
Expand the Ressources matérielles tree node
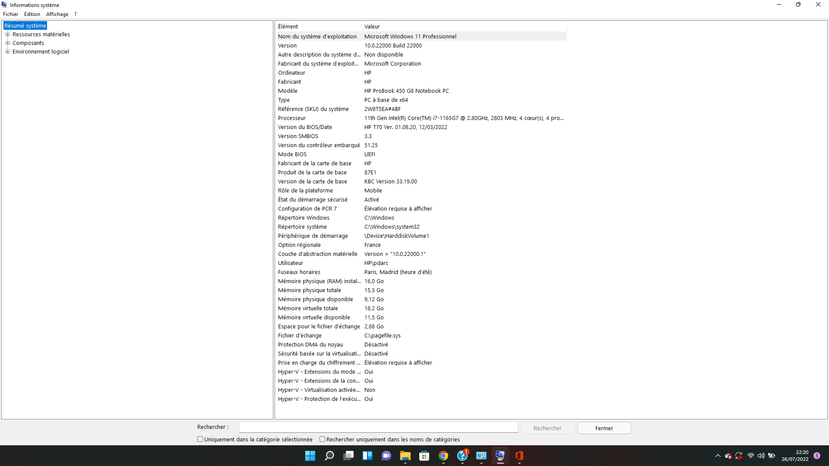click(x=7, y=35)
